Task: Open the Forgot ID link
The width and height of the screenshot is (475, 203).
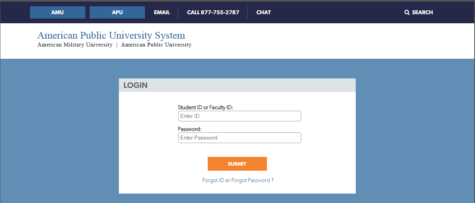Action: [x=213, y=181]
